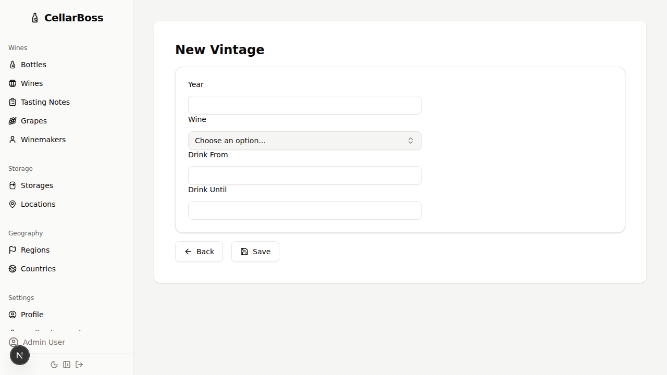Expand the Choose an option list
This screenshot has height=375, width=667.
tap(304, 141)
